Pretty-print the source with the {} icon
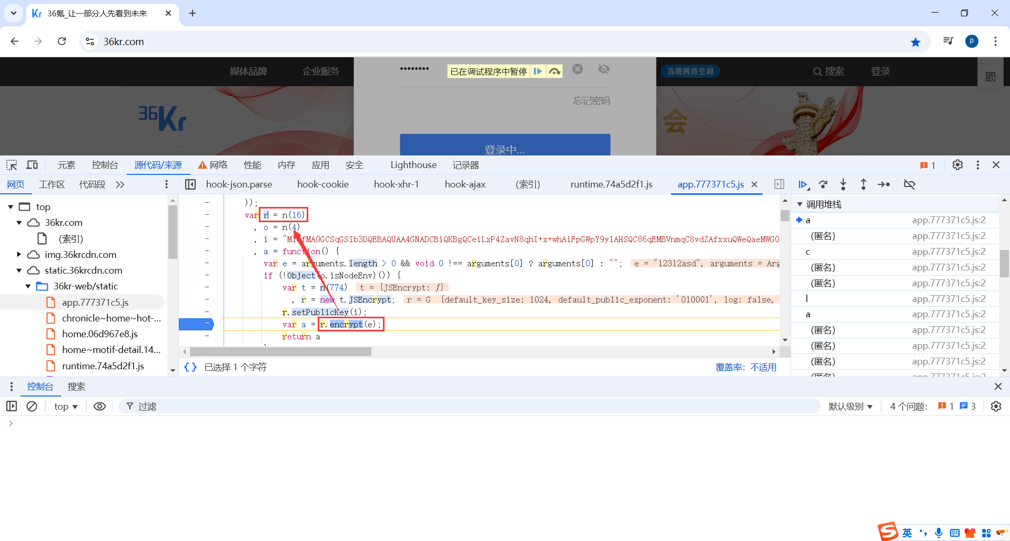The width and height of the screenshot is (1010, 541). (x=190, y=367)
